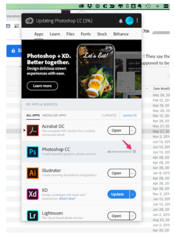Open Dropbox in the menu bar

pos(90,6)
